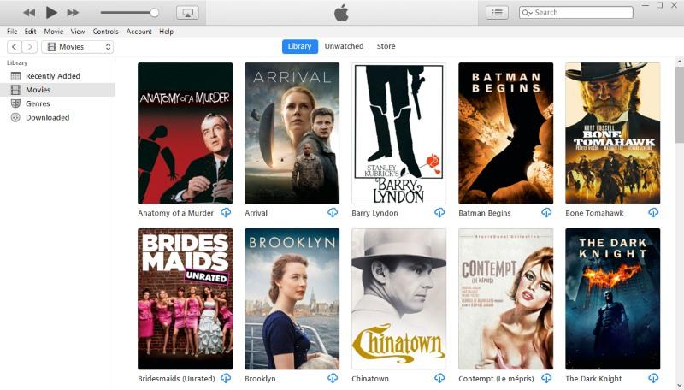Viewport: 684px width, 390px height.
Task: Download Brooklyn via cloud icon
Action: (333, 378)
